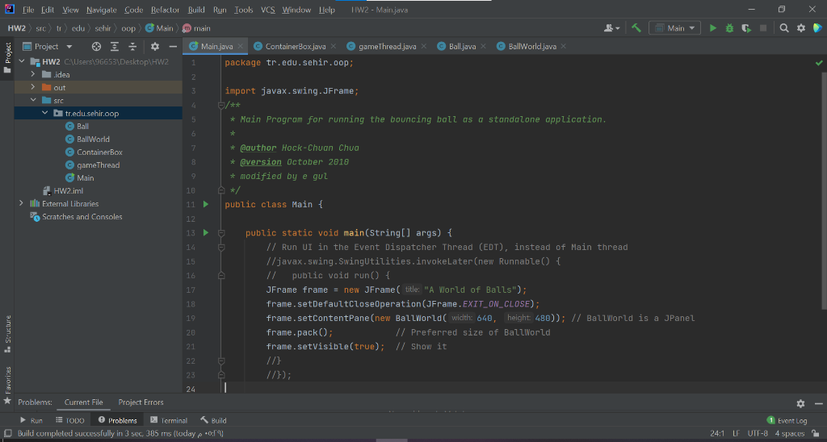Viewport: 827px width, 442px height.
Task: Toggle tool window bars icon in status bar corner
Action: (7, 434)
